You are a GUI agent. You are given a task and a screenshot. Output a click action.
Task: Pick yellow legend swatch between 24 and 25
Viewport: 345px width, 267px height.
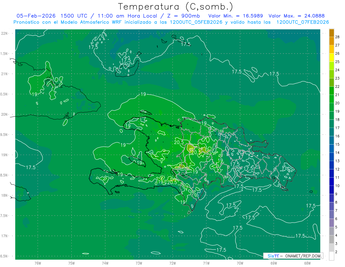(331, 66)
